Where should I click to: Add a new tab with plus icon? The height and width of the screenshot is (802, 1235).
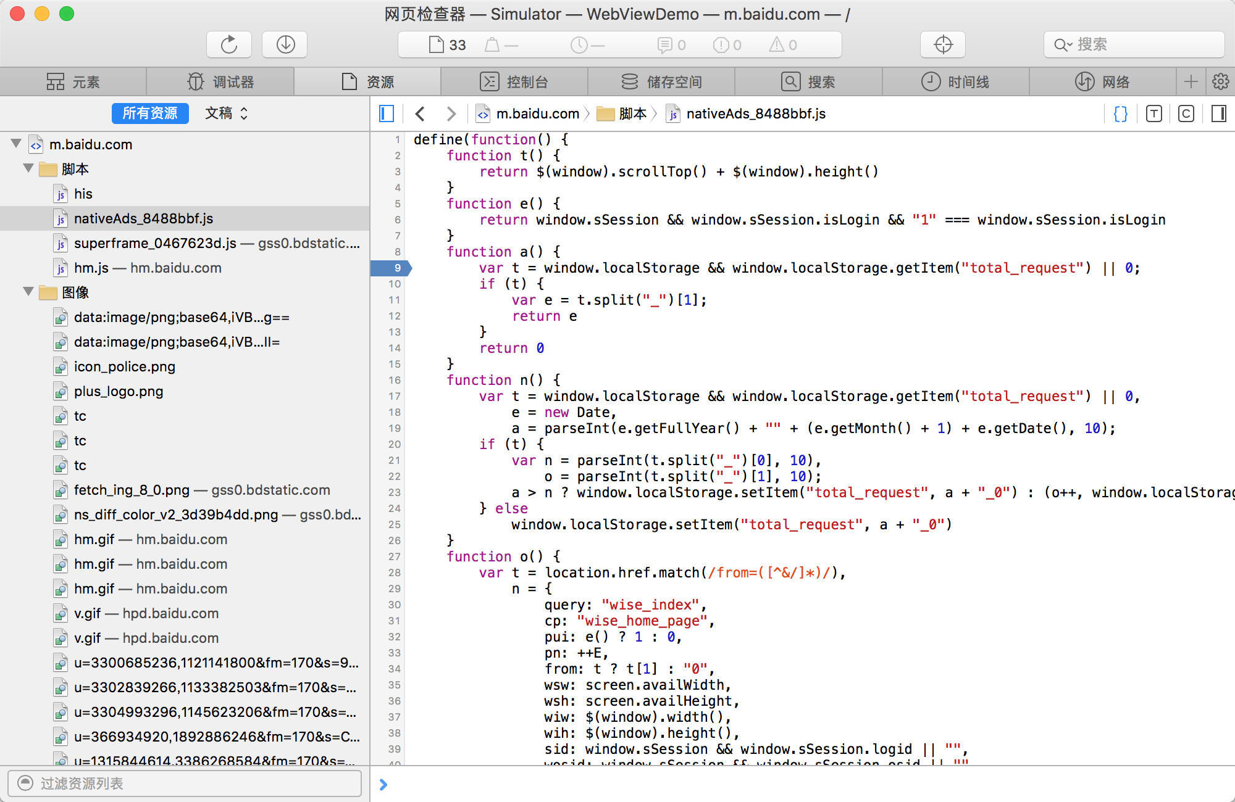point(1191,81)
